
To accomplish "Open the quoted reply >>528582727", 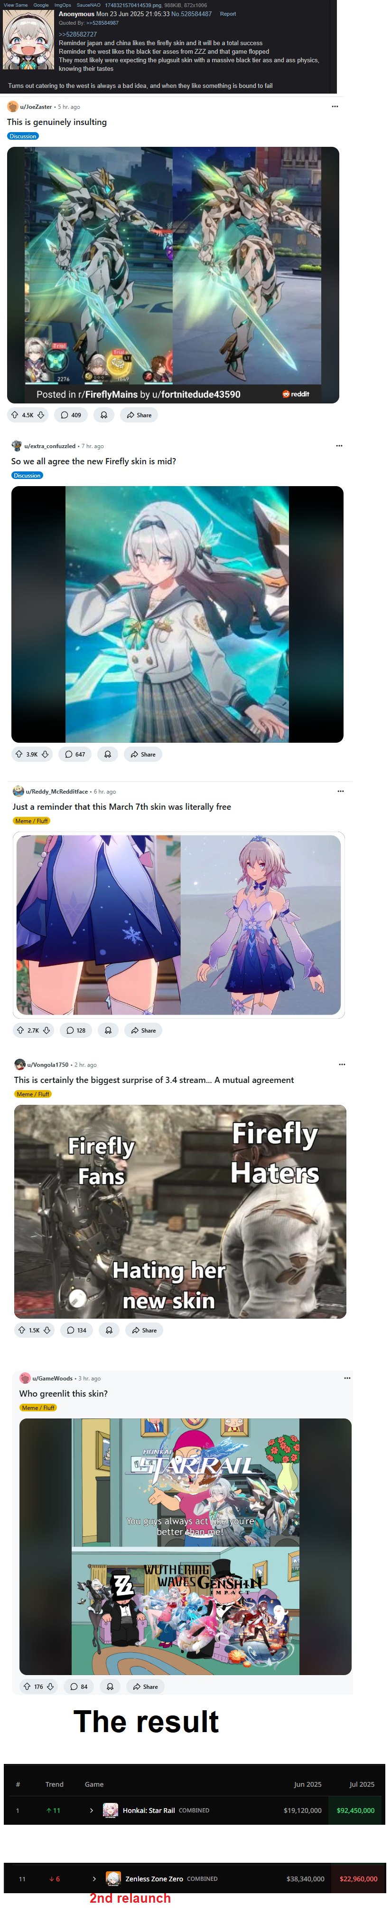I will pos(77,34).
